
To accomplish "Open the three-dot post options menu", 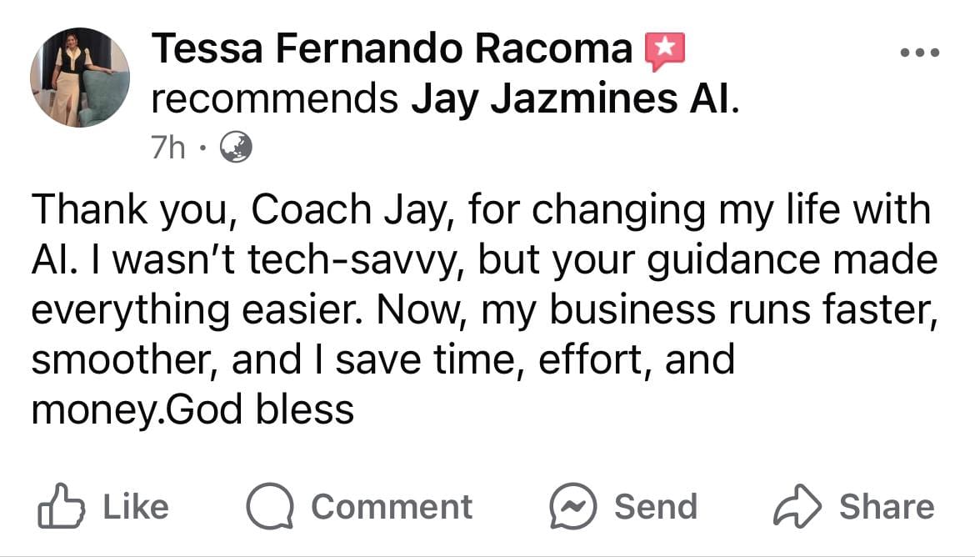I will [x=920, y=53].
